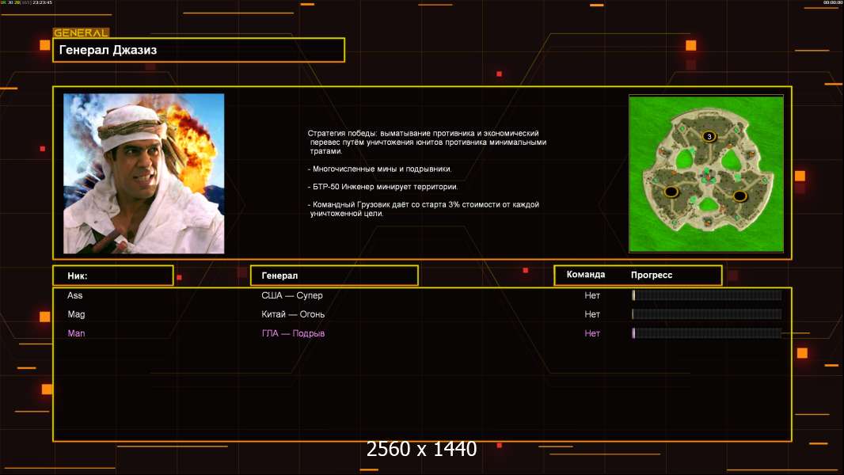Click team value "Нет" for Ass
This screenshot has height=475, width=844.
pos(592,295)
